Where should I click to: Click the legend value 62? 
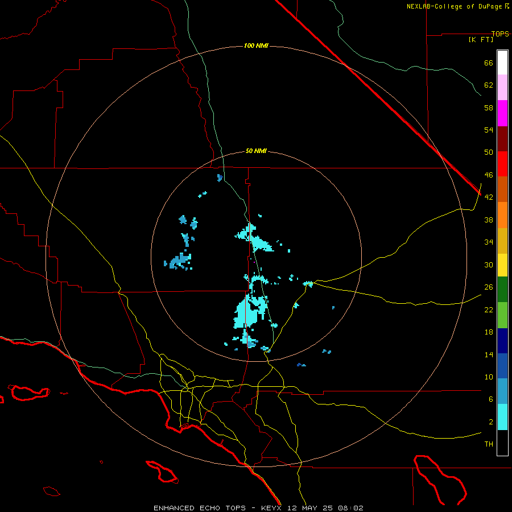tap(489, 85)
